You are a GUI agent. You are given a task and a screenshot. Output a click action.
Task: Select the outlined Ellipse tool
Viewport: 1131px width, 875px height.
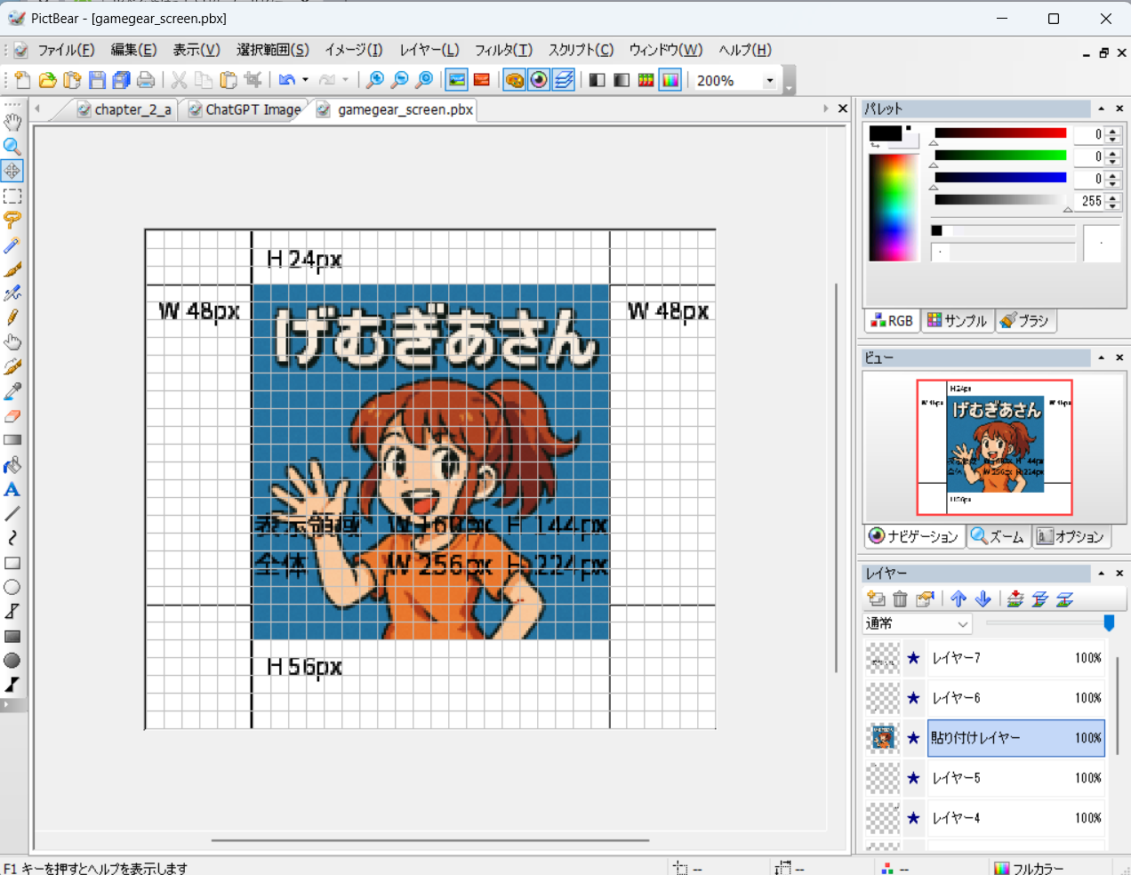[x=12, y=587]
